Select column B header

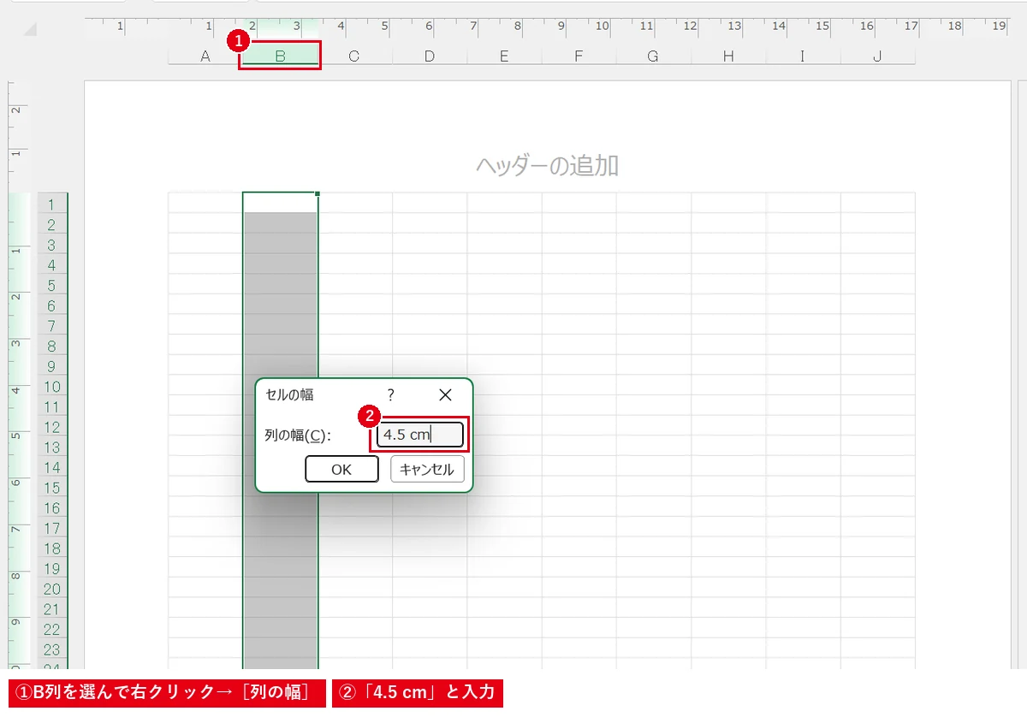[x=280, y=56]
